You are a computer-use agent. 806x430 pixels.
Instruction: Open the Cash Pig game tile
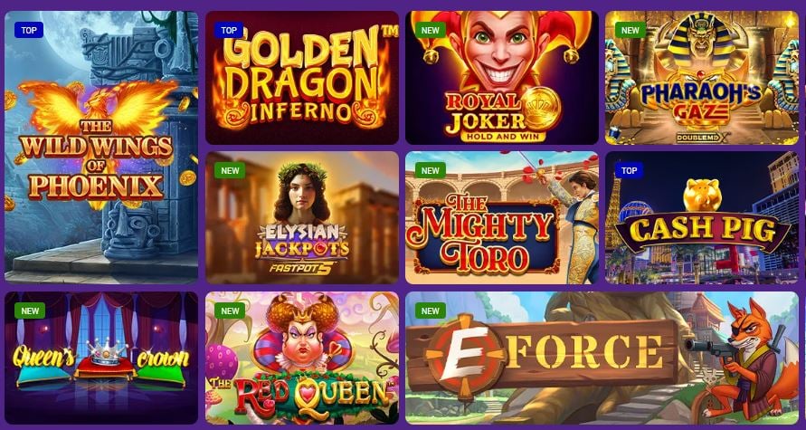coord(702,217)
